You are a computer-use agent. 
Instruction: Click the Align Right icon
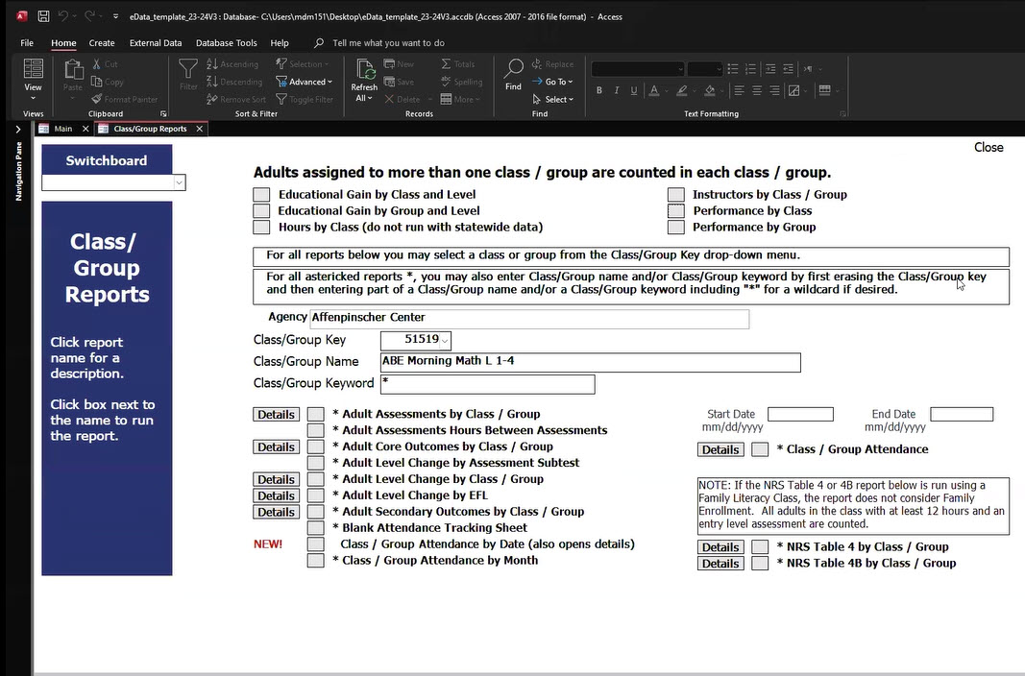(x=774, y=90)
